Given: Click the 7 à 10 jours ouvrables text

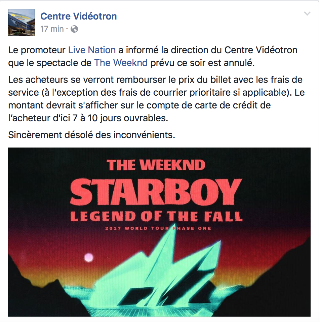Looking at the screenshot, I should (120, 118).
